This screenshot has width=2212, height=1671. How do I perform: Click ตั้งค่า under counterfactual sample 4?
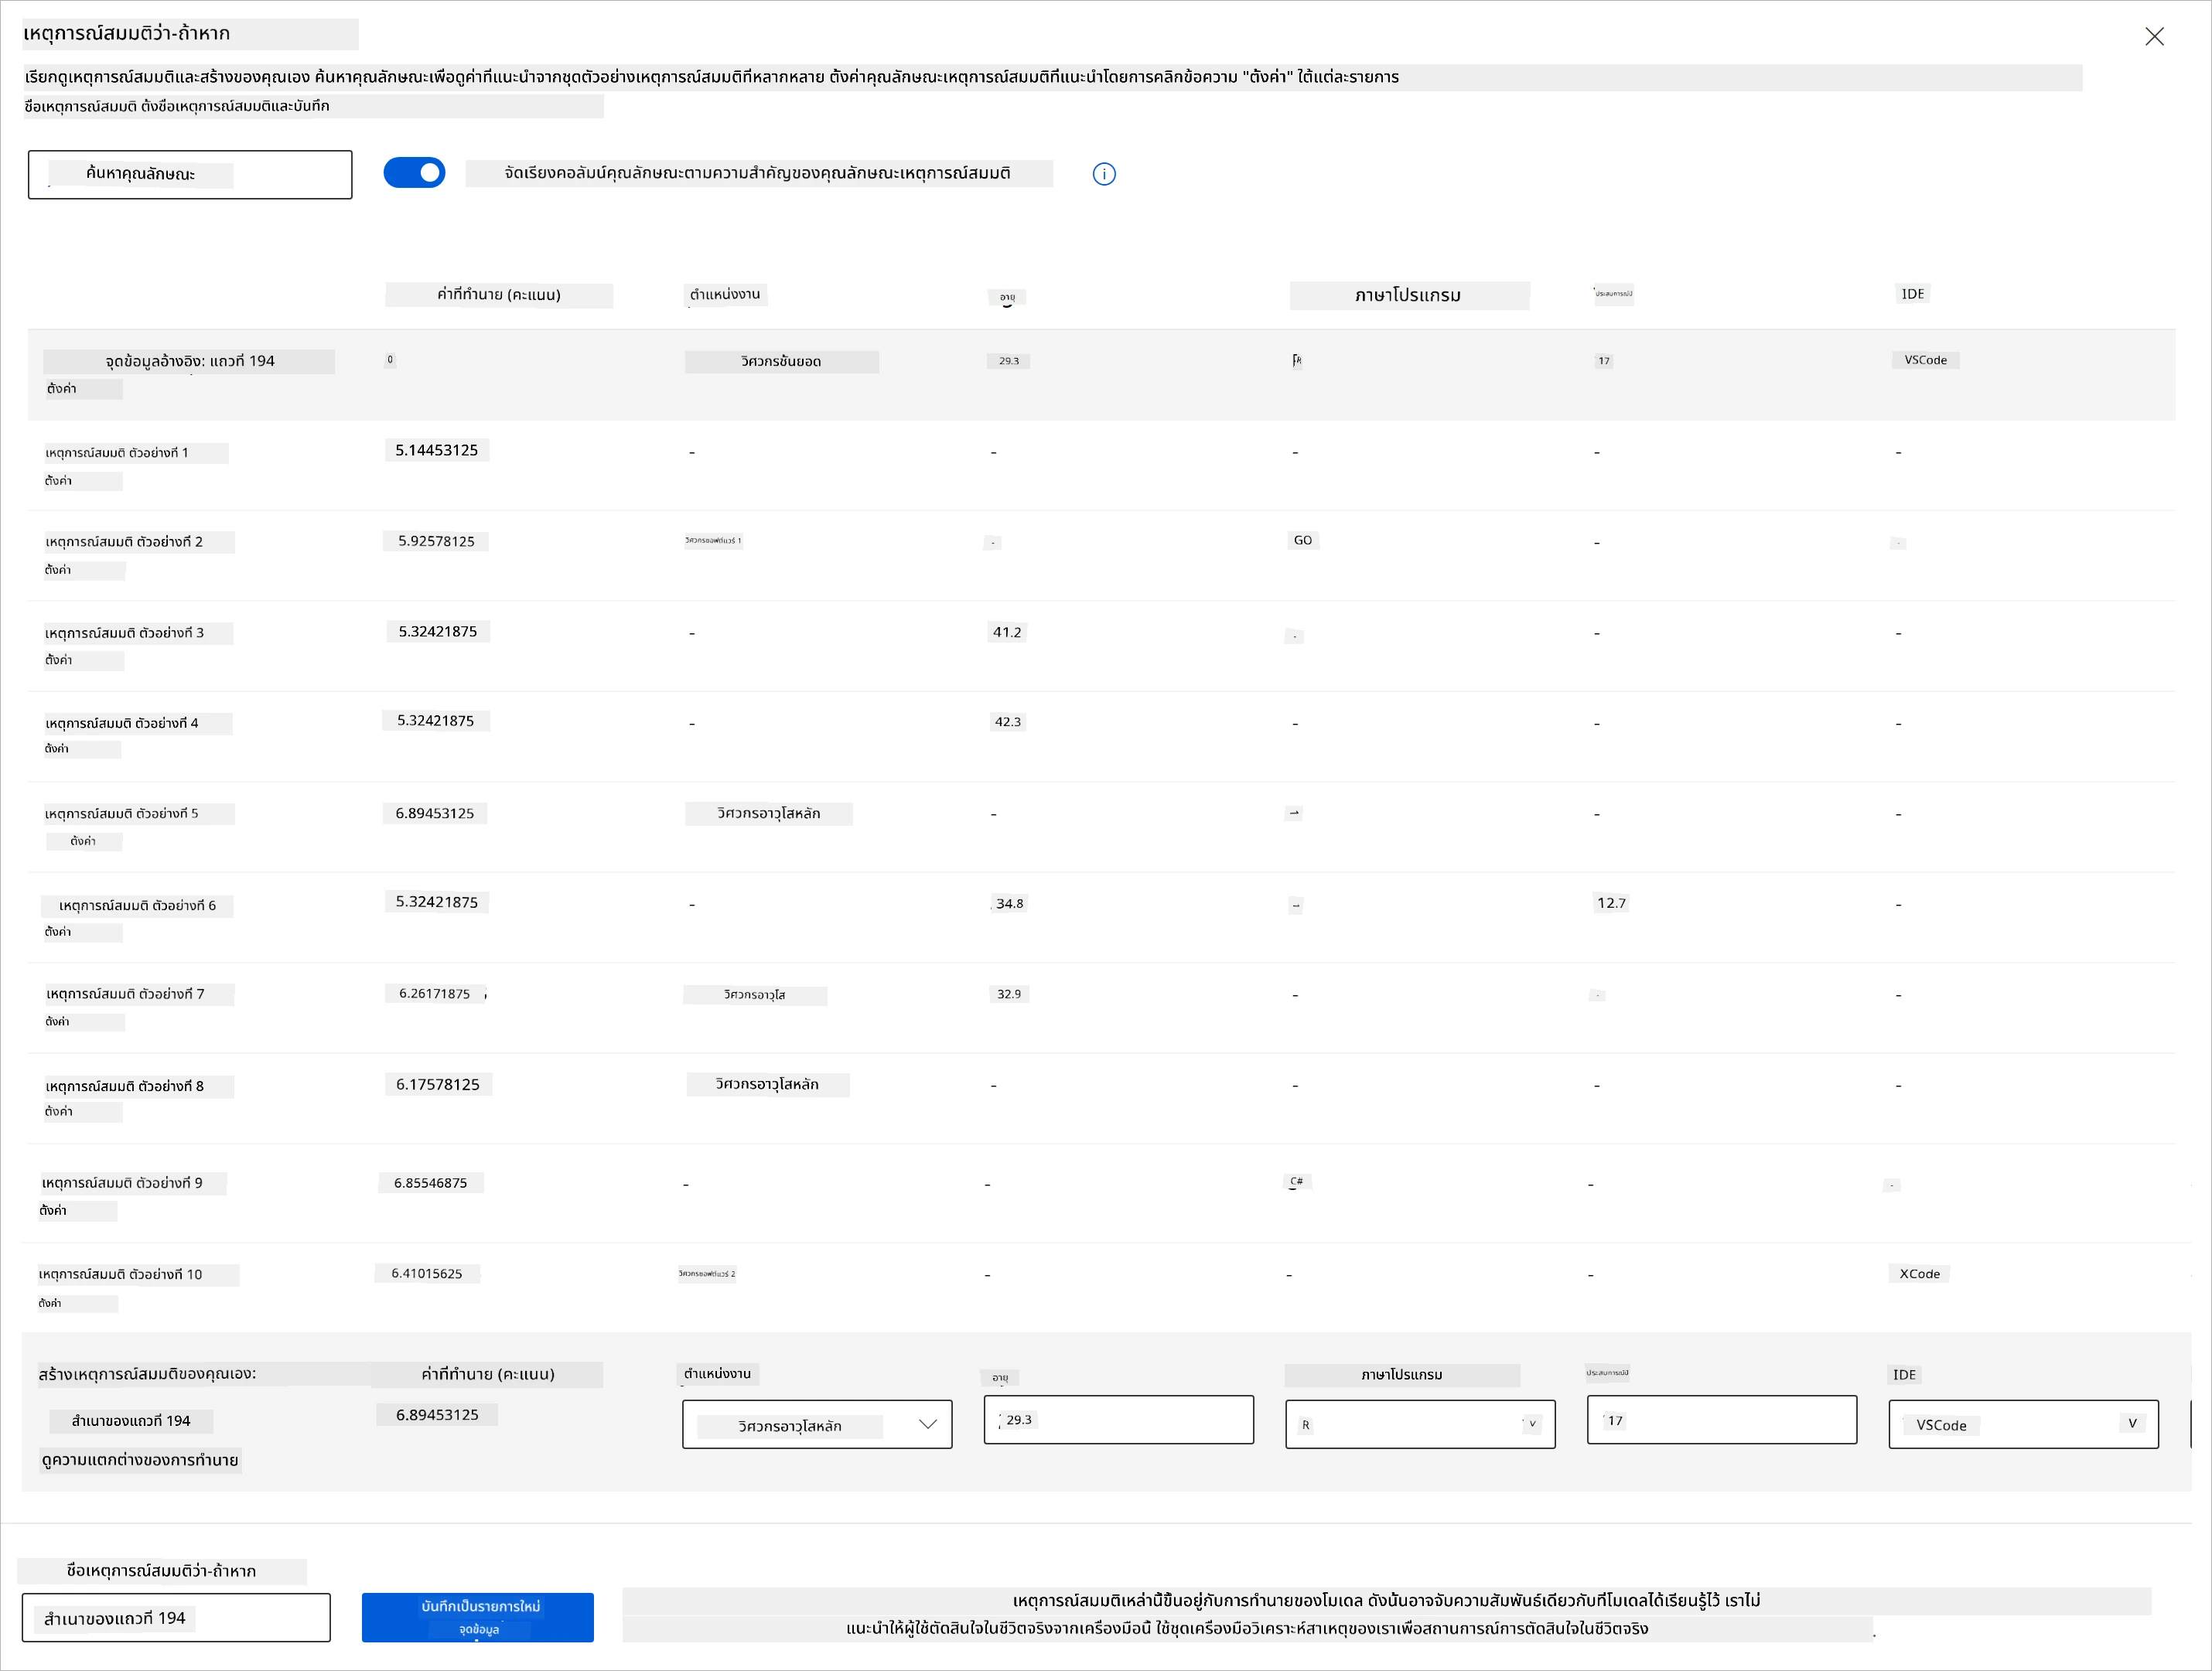[x=57, y=749]
